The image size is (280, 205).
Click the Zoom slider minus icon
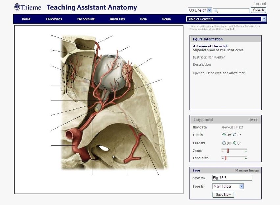tap(223, 151)
